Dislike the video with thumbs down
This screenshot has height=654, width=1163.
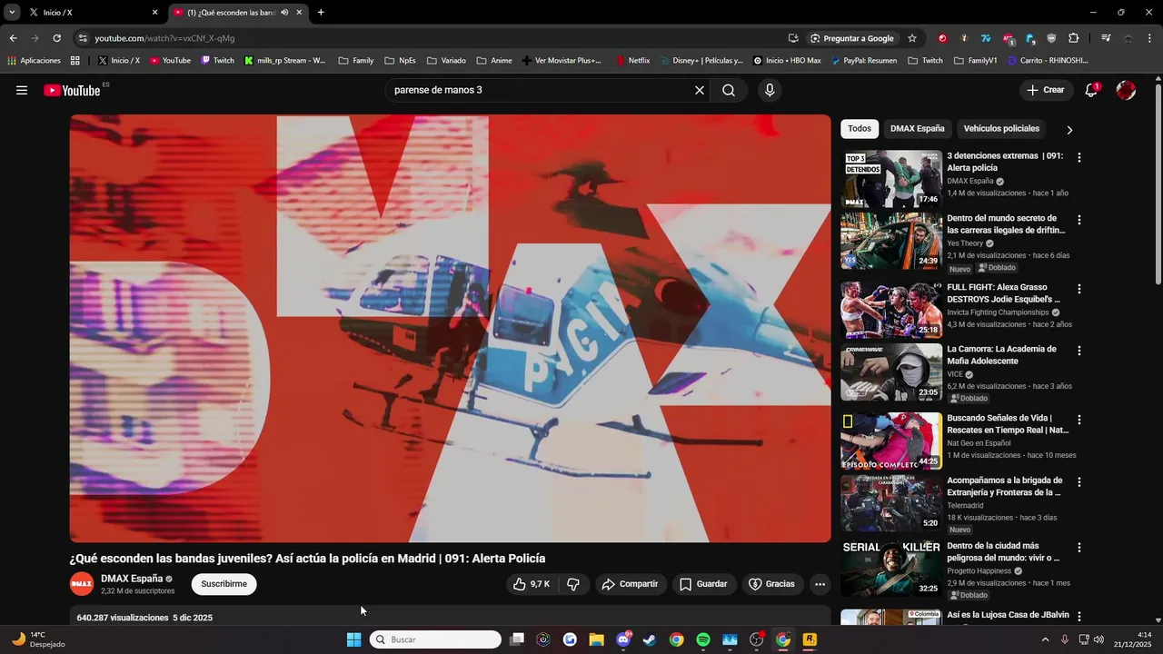pyautogui.click(x=573, y=584)
